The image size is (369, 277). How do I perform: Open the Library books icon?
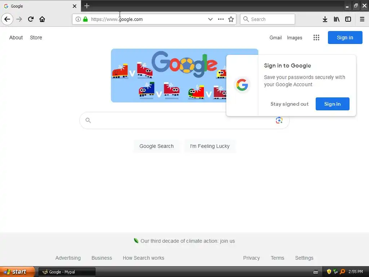pyautogui.click(x=337, y=19)
